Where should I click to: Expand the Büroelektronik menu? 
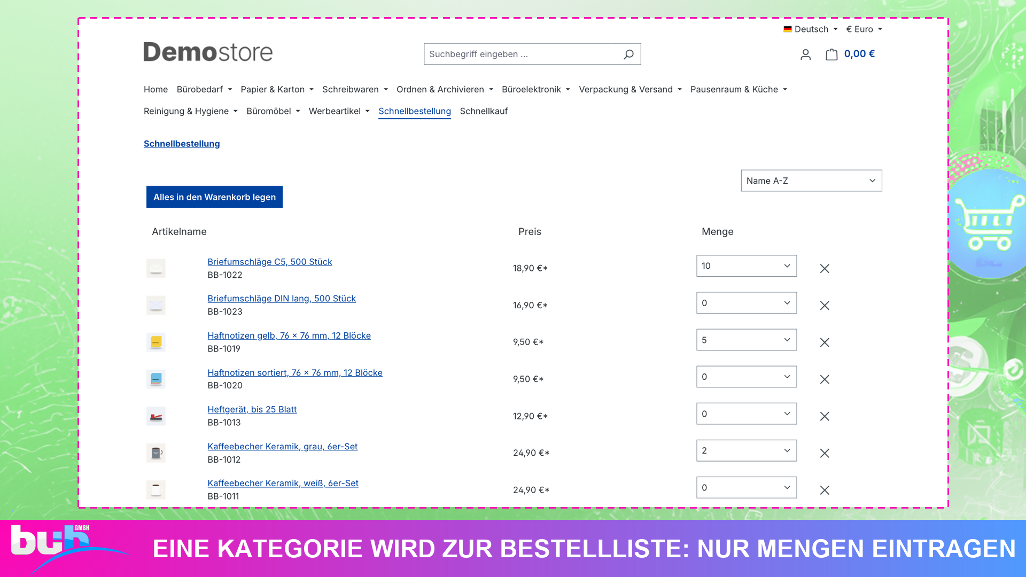coord(535,89)
